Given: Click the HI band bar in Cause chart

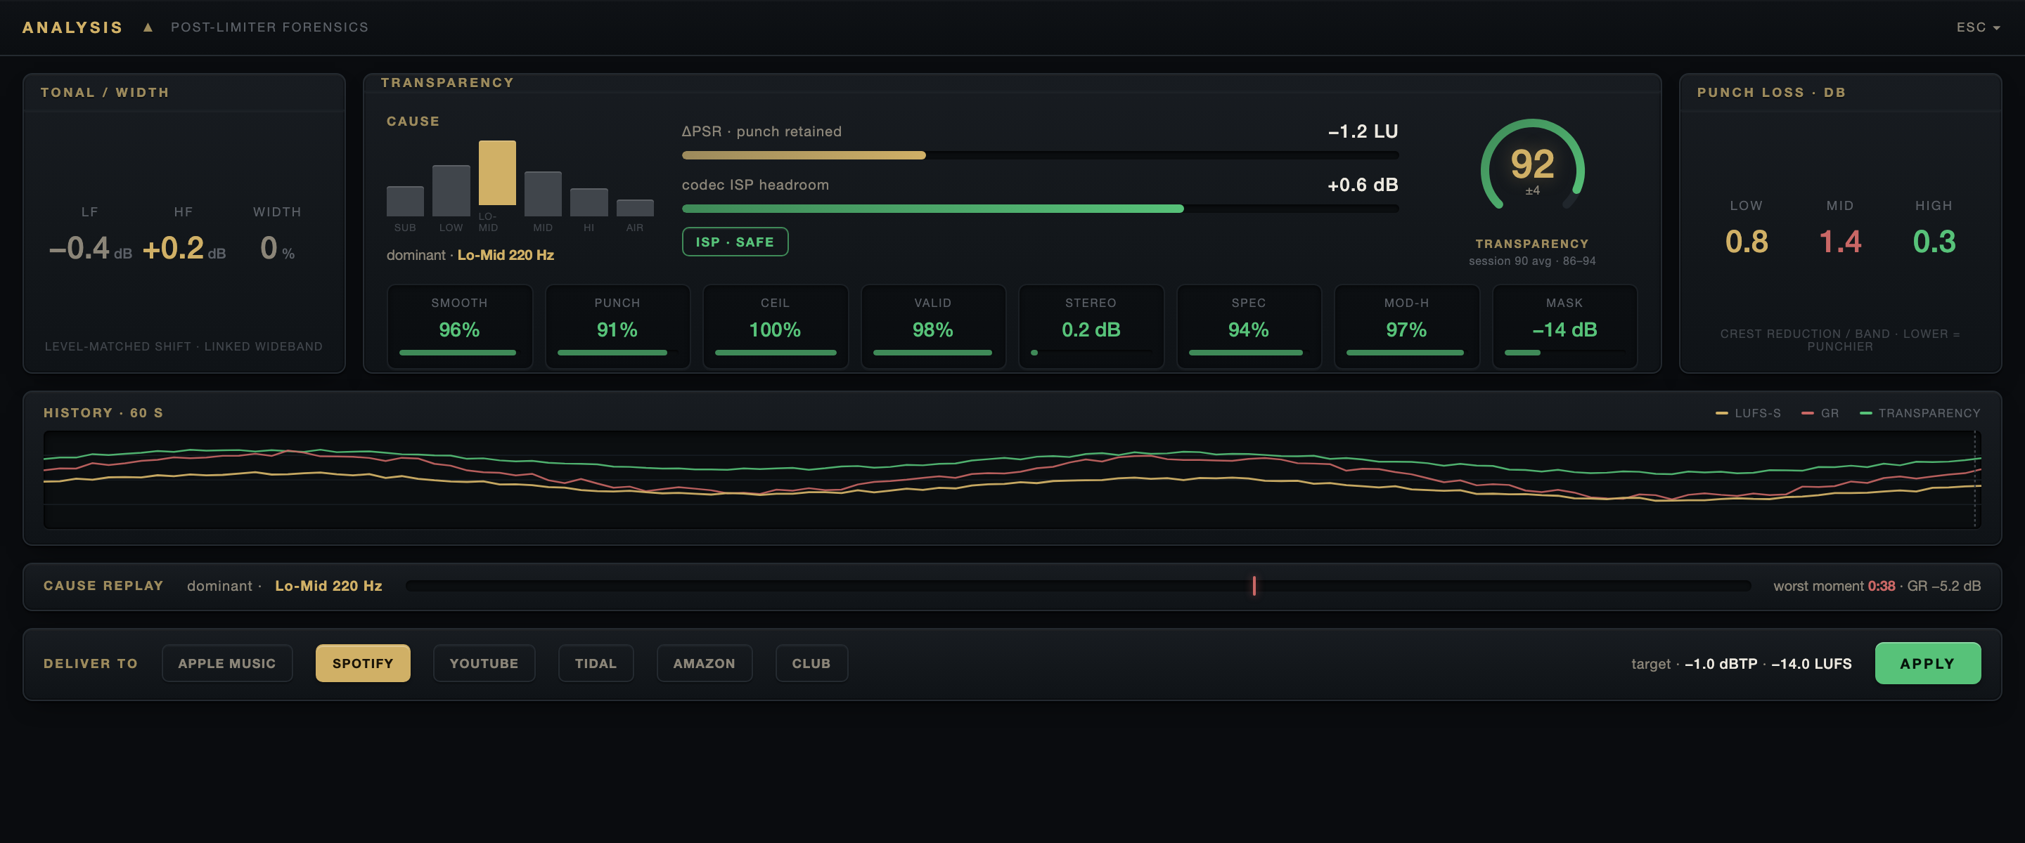Looking at the screenshot, I should 589,203.
